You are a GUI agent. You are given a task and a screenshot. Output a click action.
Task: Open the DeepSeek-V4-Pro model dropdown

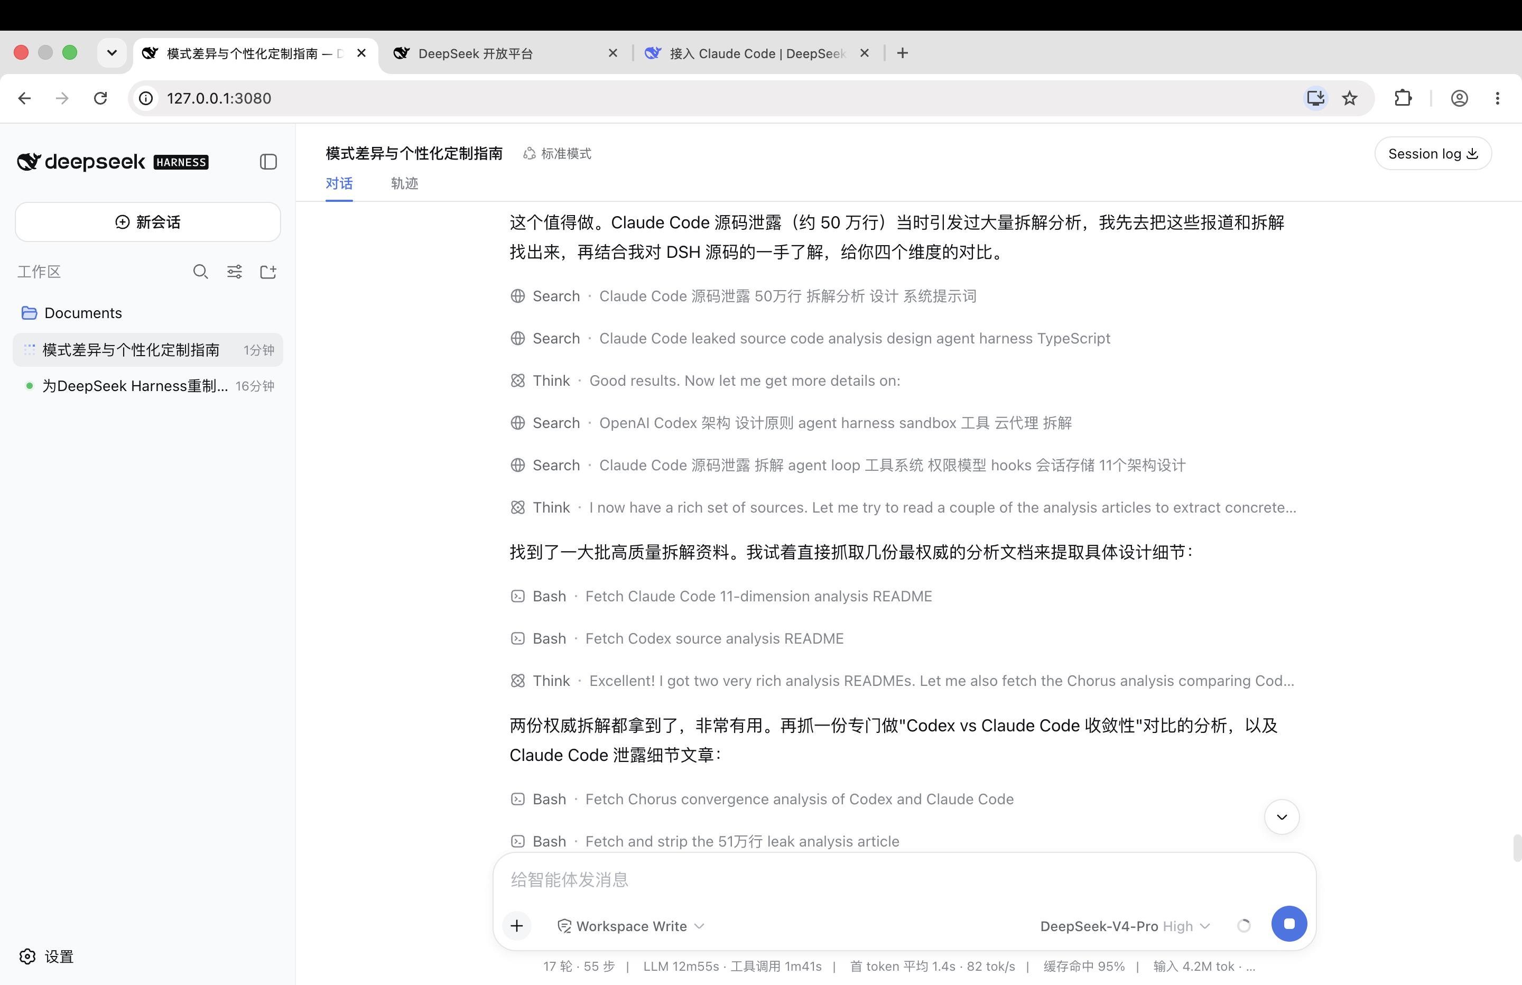pyautogui.click(x=1125, y=926)
